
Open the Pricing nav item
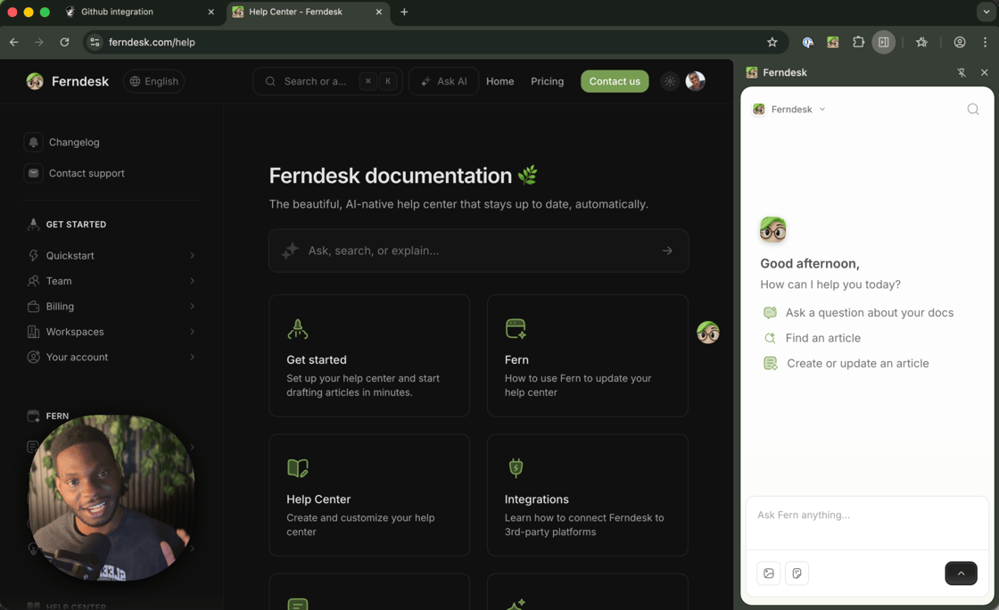coord(547,81)
